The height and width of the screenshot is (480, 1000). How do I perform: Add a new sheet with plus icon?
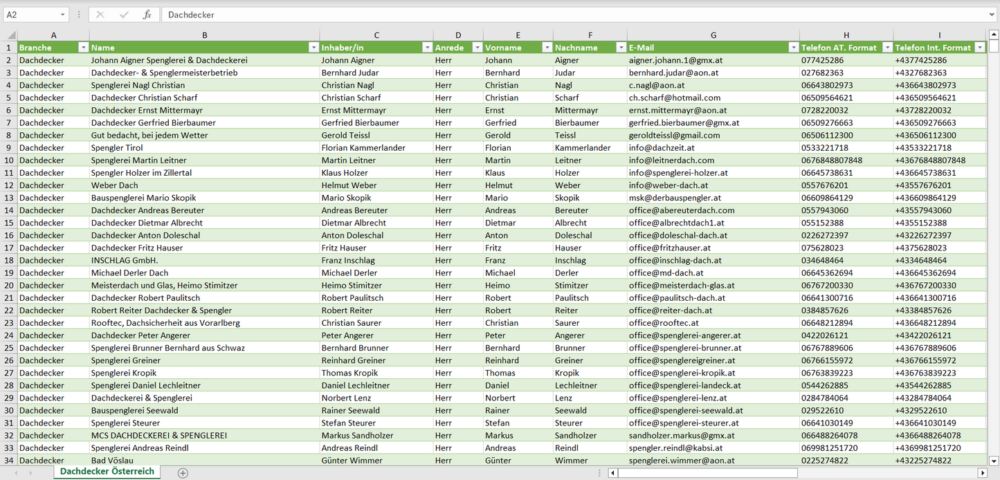click(183, 473)
